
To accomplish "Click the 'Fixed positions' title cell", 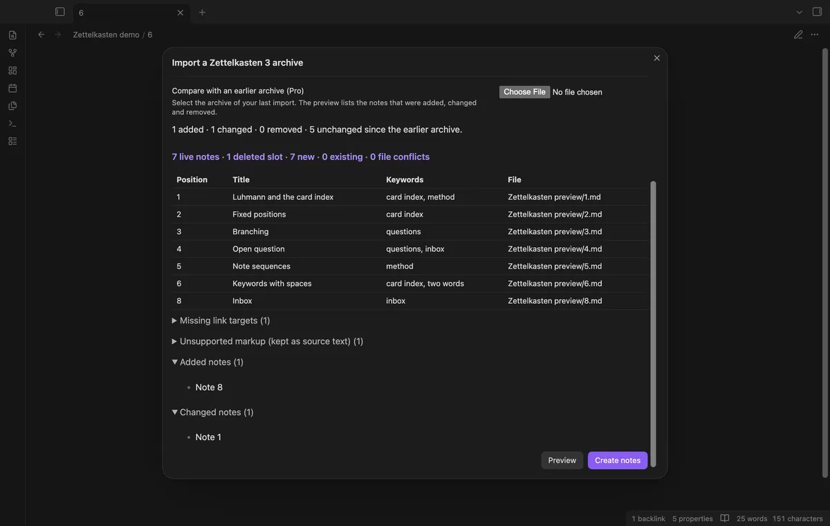I will 259,215.
